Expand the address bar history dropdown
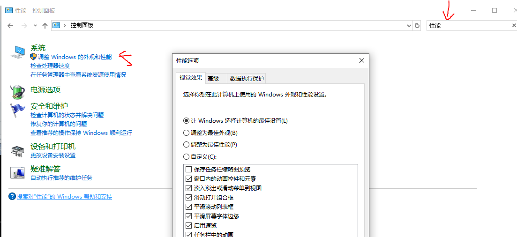The width and height of the screenshot is (517, 237). tap(409, 26)
